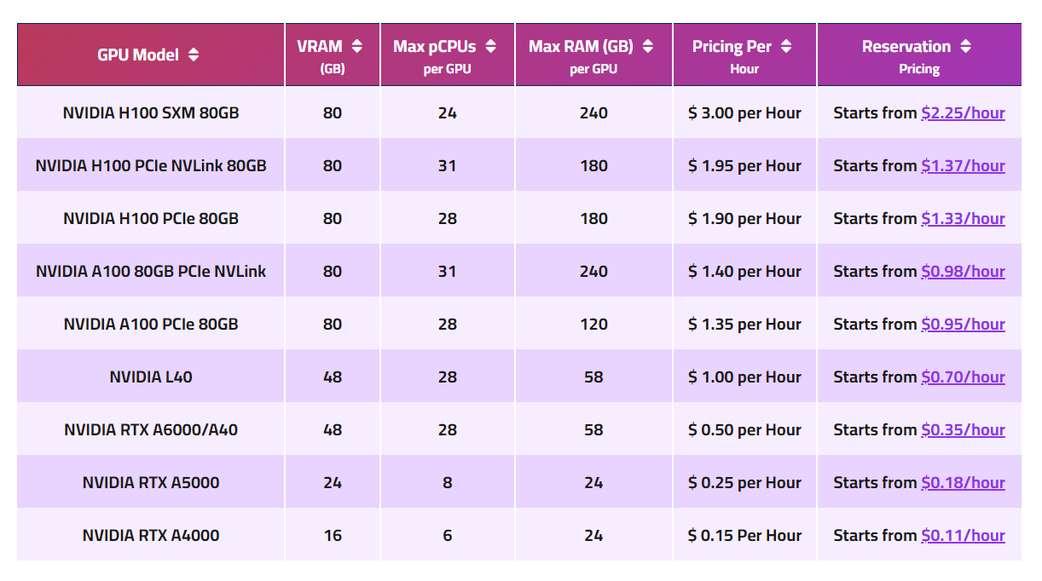Click sort icon beside GPU Model header
The width and height of the screenshot is (1042, 581).
pos(194,55)
